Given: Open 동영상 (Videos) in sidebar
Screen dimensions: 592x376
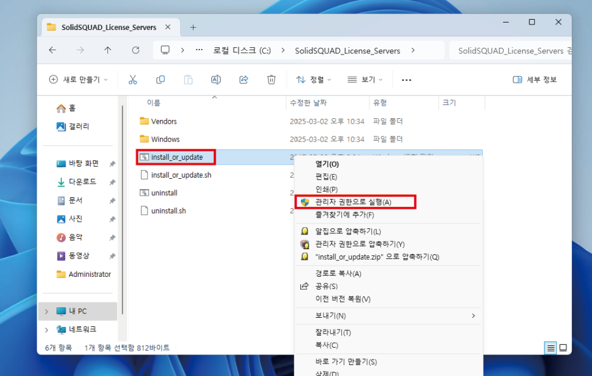Looking at the screenshot, I should tap(73, 256).
